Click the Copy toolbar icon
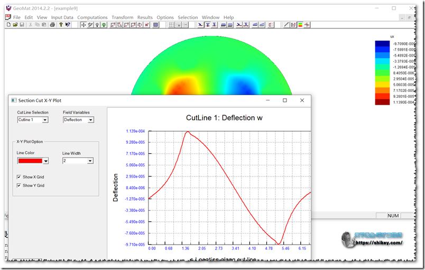 [37, 25]
